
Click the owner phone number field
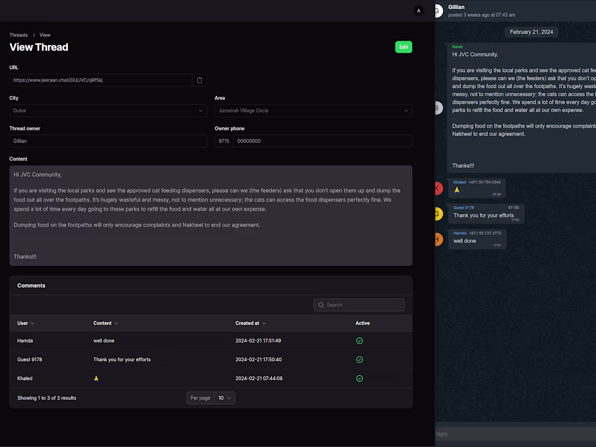point(322,141)
